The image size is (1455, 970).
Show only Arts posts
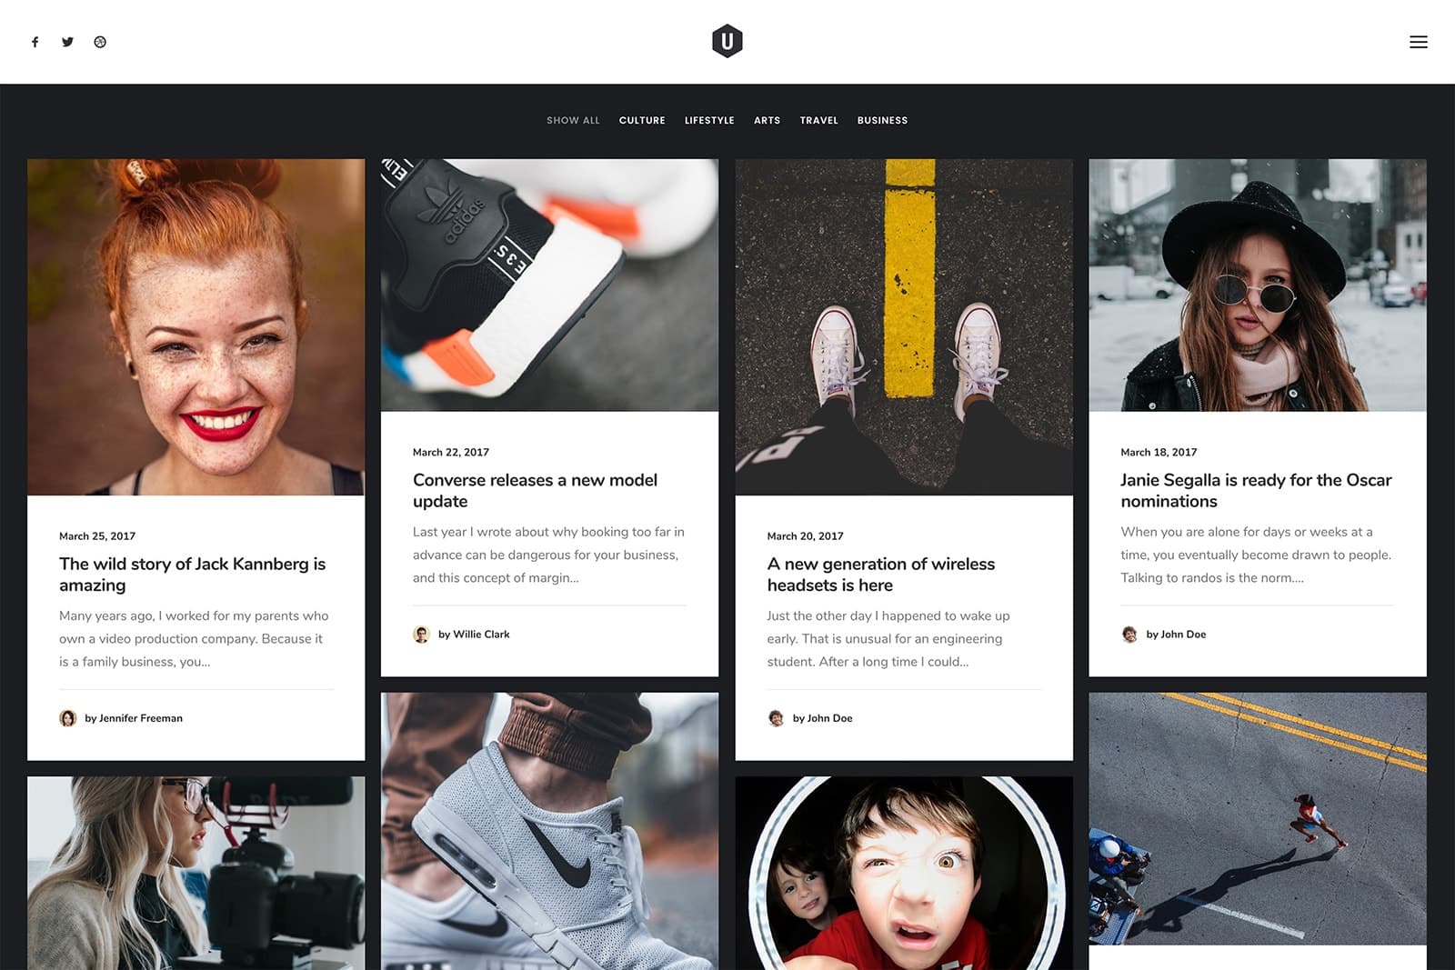click(x=767, y=120)
